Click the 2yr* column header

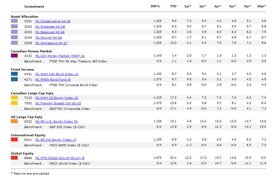pyautogui.click(x=203, y=6)
